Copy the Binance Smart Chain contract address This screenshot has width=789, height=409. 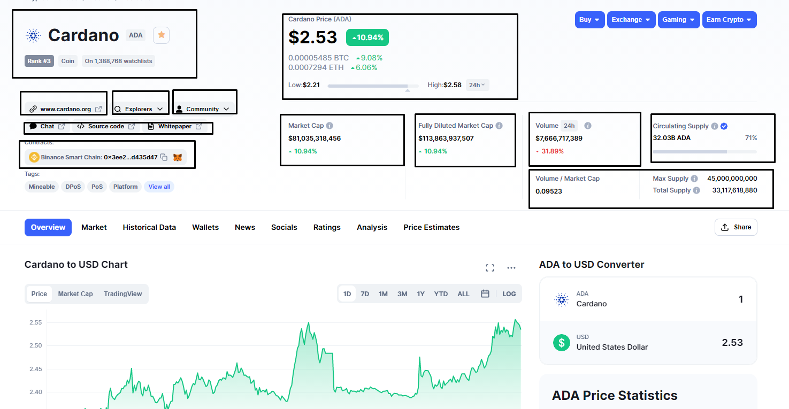click(164, 157)
